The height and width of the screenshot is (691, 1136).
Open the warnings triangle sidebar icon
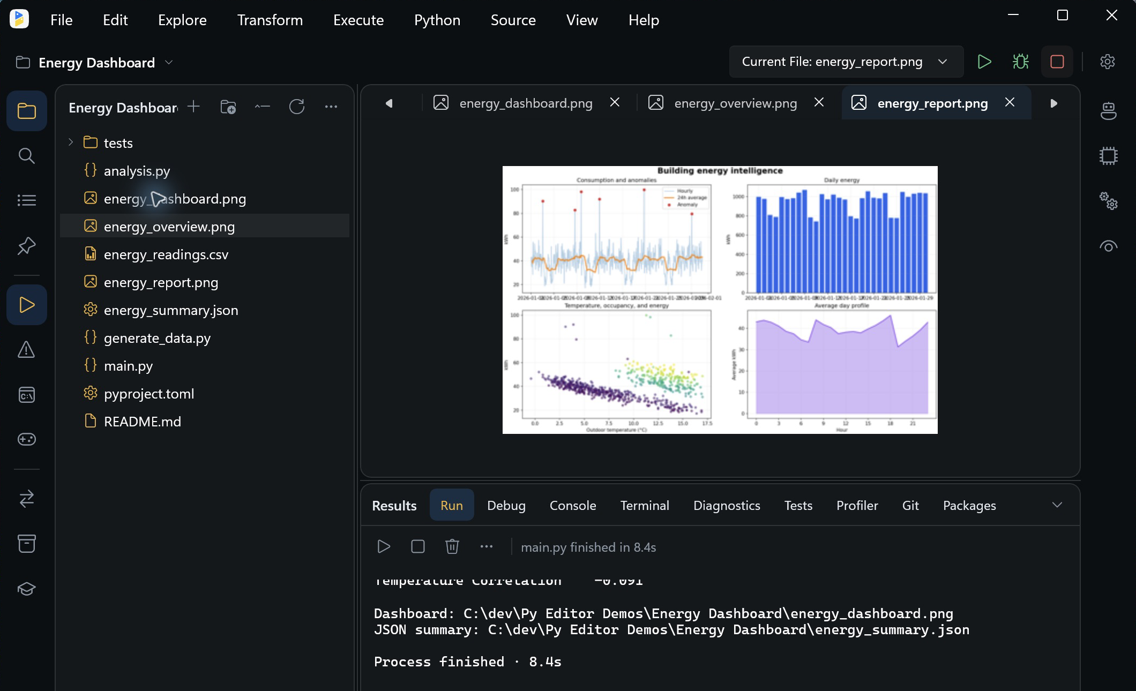26,350
